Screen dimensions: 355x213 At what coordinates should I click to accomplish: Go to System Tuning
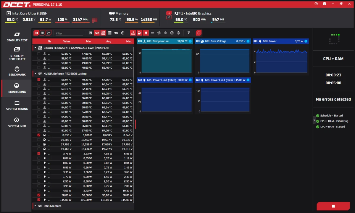coord(17,106)
